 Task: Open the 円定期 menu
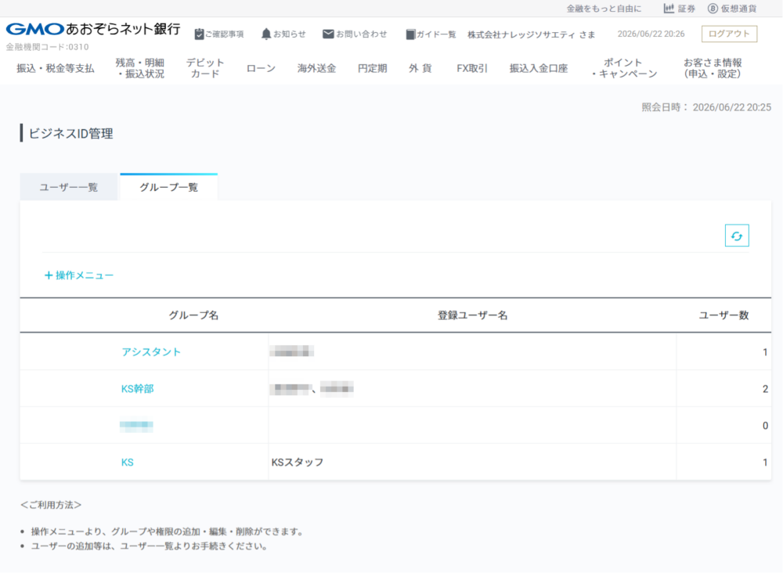point(373,68)
